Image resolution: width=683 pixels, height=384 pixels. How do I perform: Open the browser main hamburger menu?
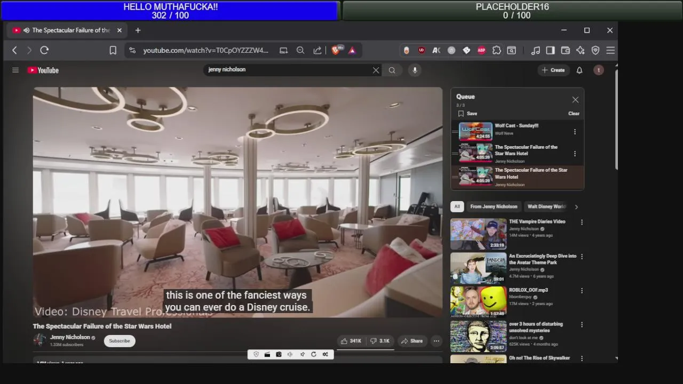click(610, 50)
